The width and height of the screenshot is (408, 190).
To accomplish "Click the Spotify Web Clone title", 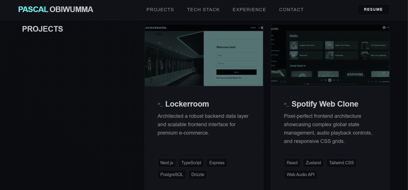I will pyautogui.click(x=325, y=104).
